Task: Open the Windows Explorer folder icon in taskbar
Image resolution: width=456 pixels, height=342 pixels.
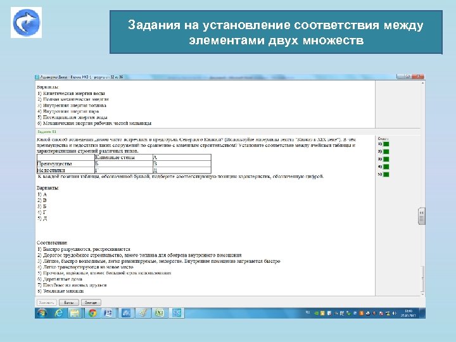Action: pos(75,313)
